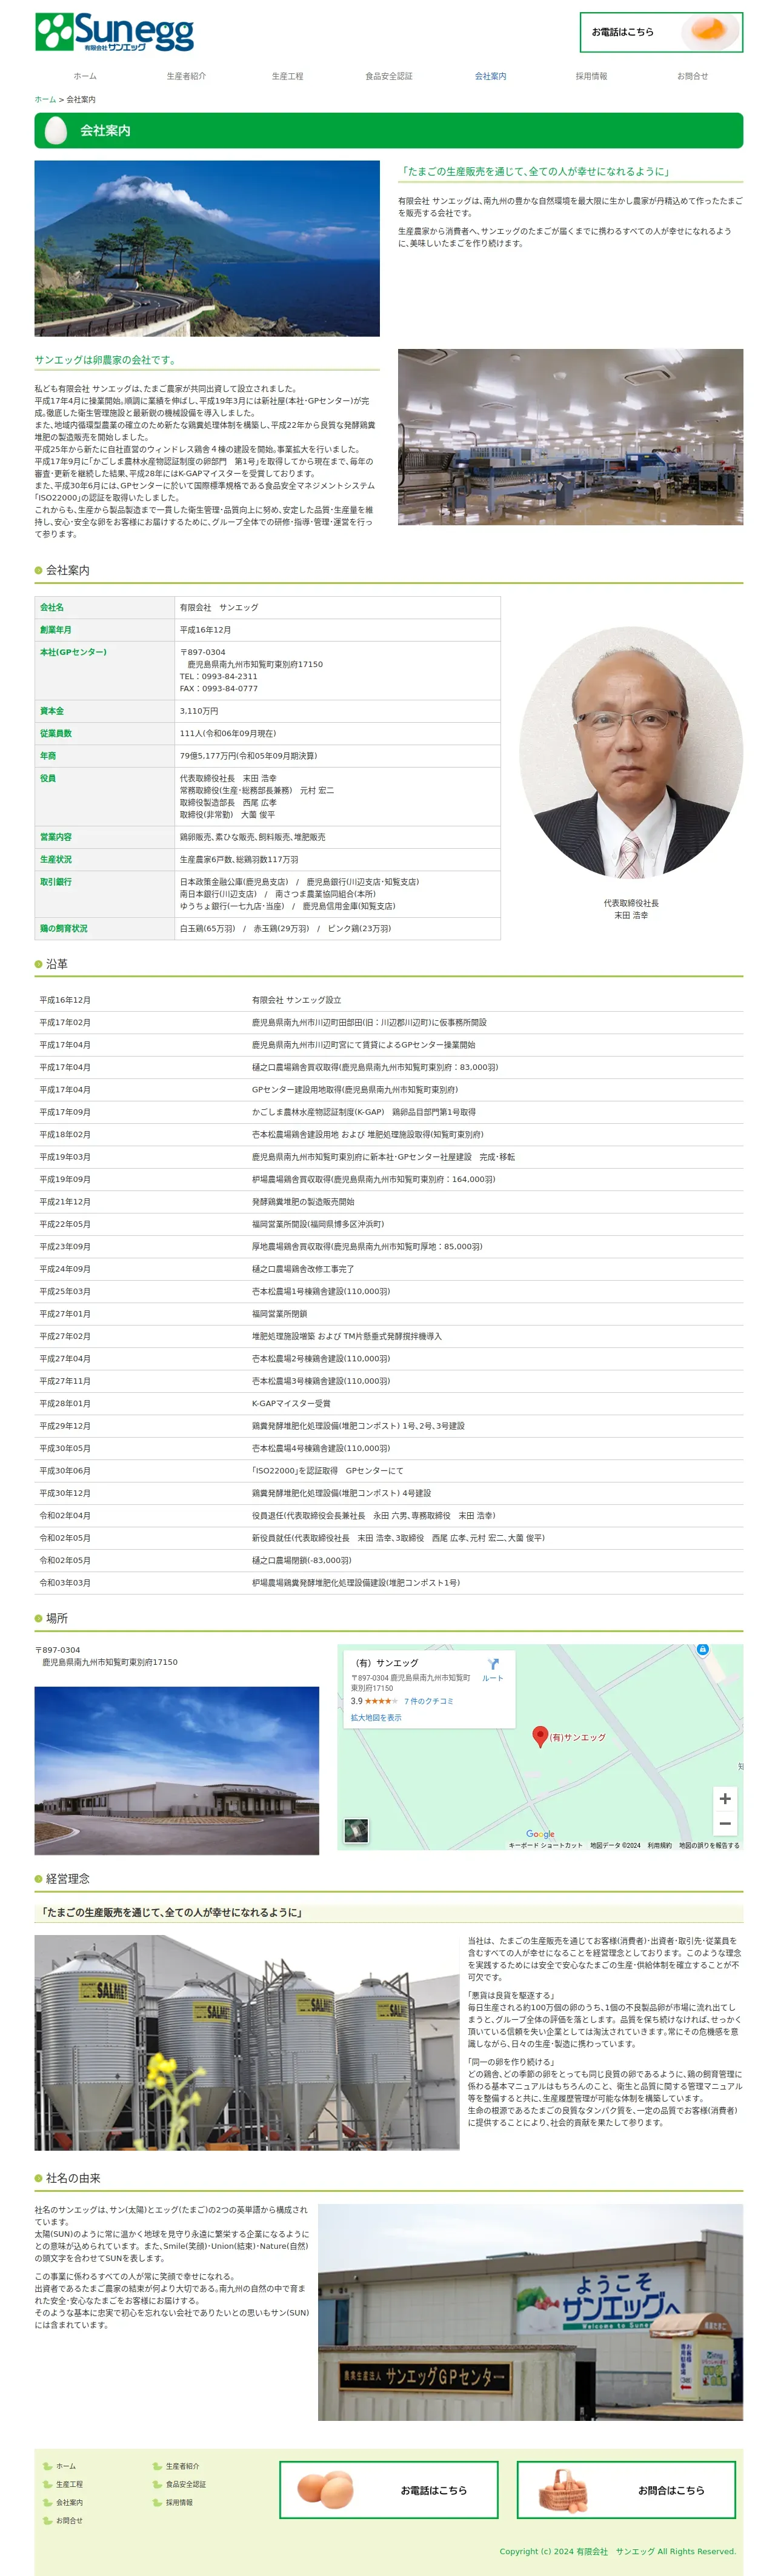Click the red (有)サンエッグ map pin
Image resolution: width=778 pixels, height=2576 pixels.
(540, 1736)
